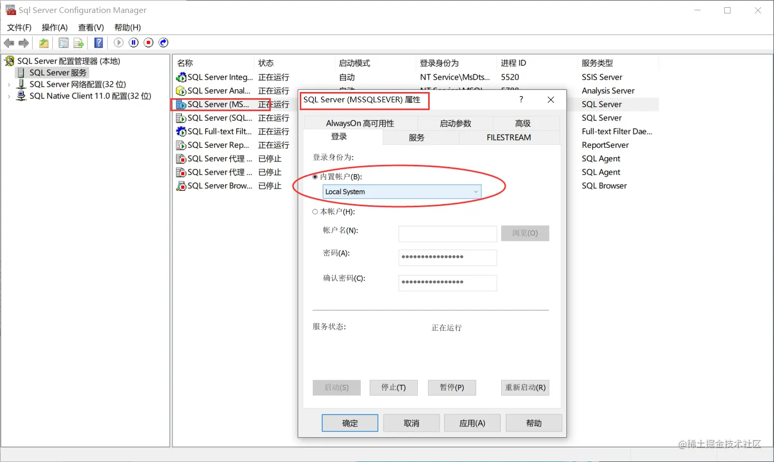The image size is (774, 462).
Task: Click the 应用(A) button
Action: (472, 423)
